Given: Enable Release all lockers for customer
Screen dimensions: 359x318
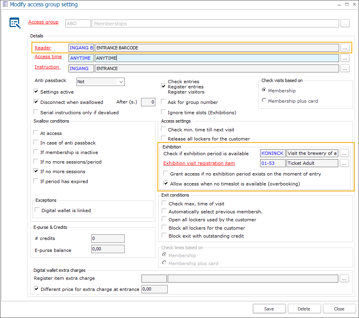Looking at the screenshot, I should click(x=163, y=139).
